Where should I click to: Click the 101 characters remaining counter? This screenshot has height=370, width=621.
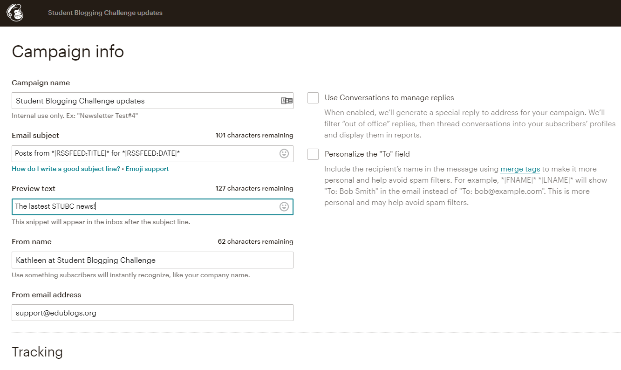tap(254, 135)
